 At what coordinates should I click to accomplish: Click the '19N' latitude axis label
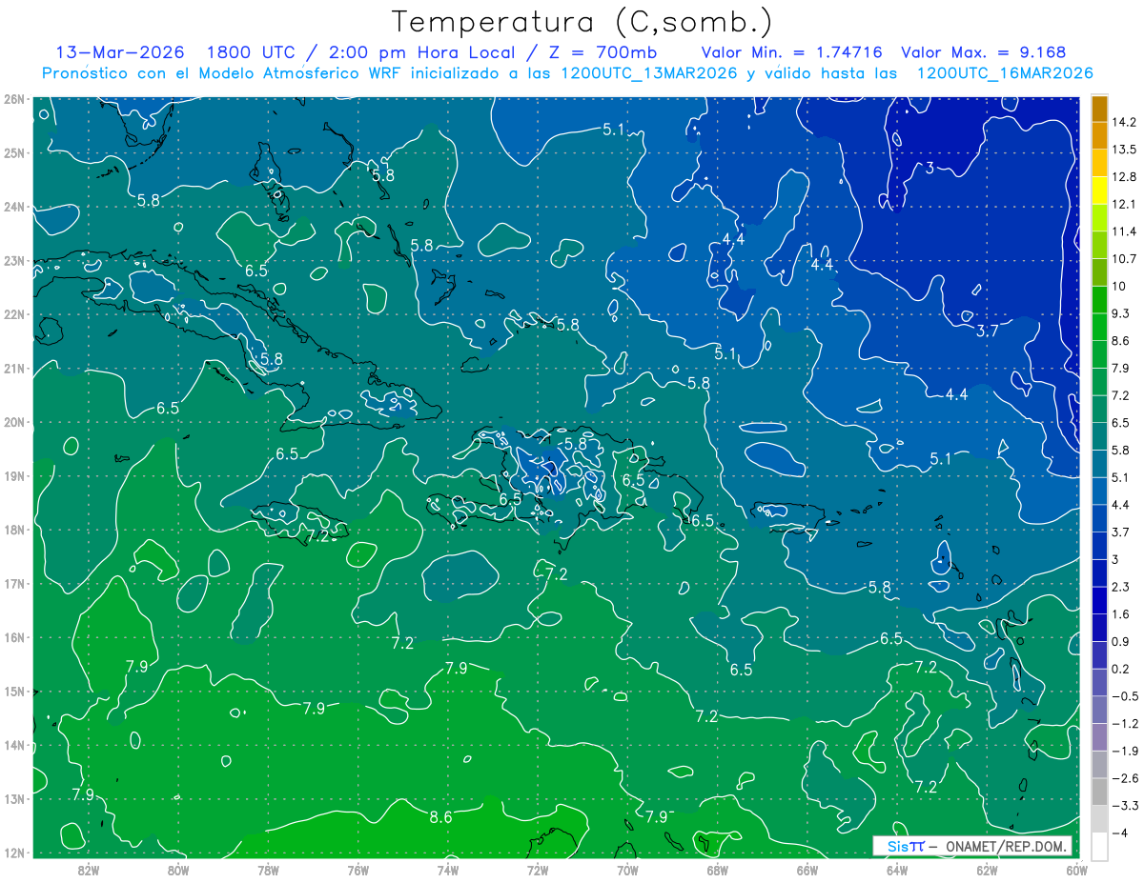tap(14, 476)
